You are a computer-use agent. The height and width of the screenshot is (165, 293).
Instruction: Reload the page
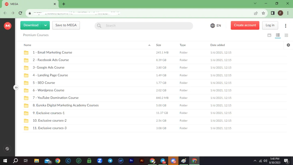(x=20, y=13)
